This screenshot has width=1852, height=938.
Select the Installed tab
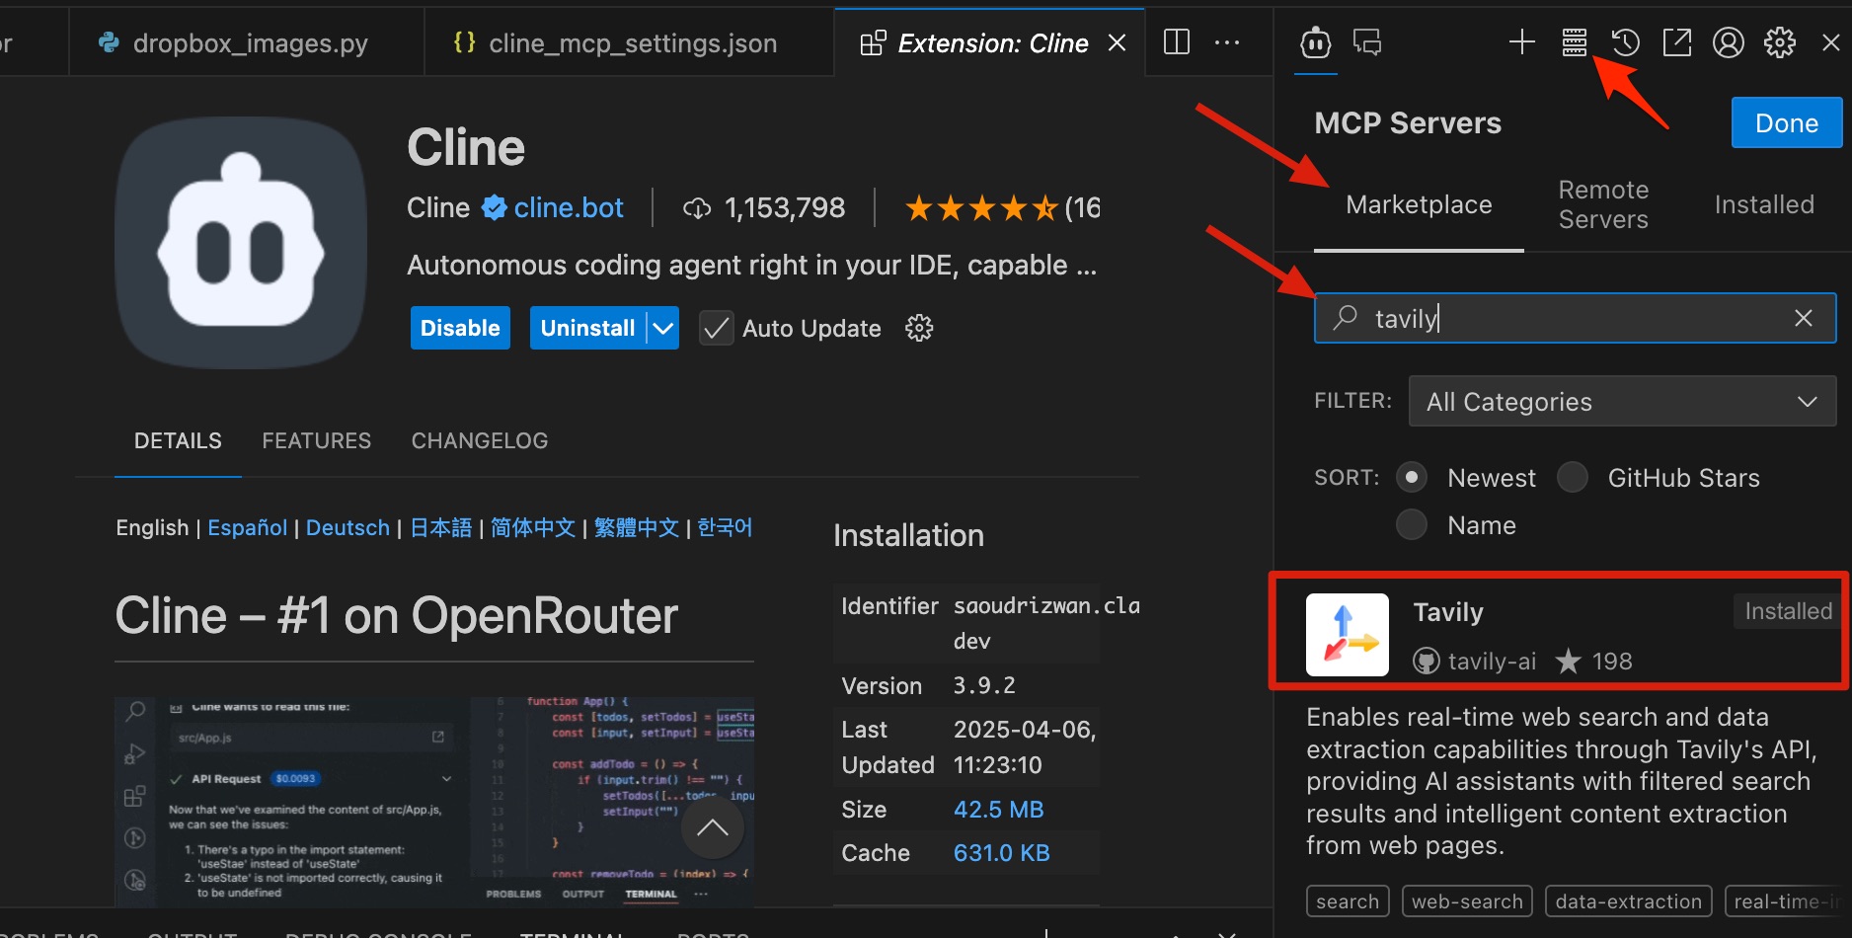tap(1764, 204)
